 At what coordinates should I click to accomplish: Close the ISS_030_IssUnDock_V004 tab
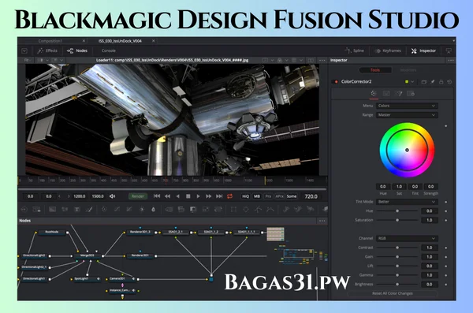click(153, 41)
